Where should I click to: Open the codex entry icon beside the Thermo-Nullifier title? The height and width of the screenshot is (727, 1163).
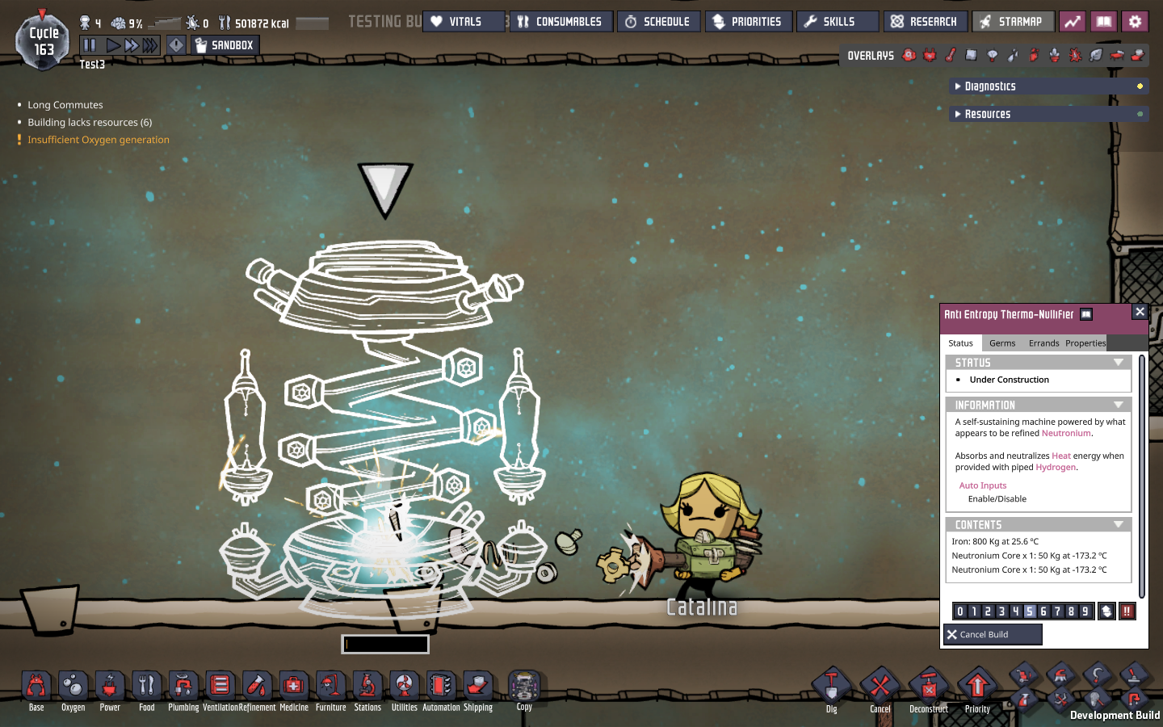coord(1086,314)
